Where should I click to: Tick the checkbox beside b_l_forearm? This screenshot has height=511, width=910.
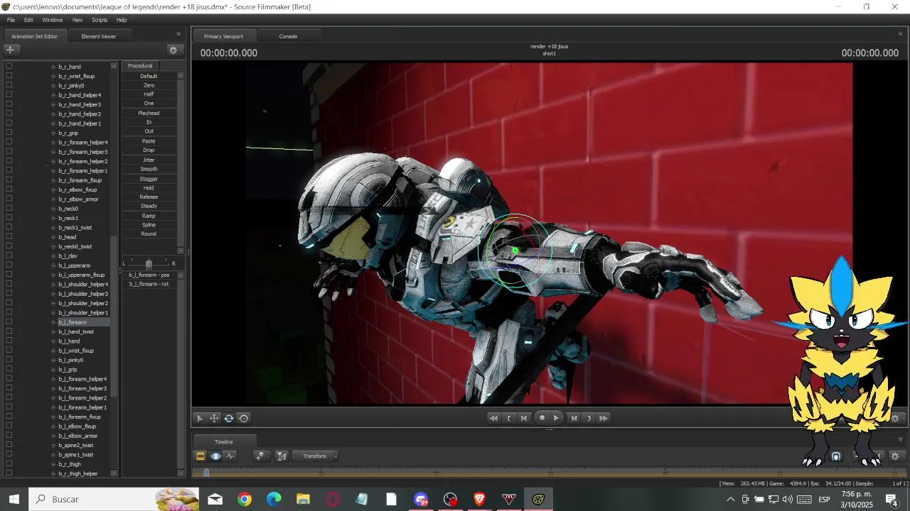[9, 322]
